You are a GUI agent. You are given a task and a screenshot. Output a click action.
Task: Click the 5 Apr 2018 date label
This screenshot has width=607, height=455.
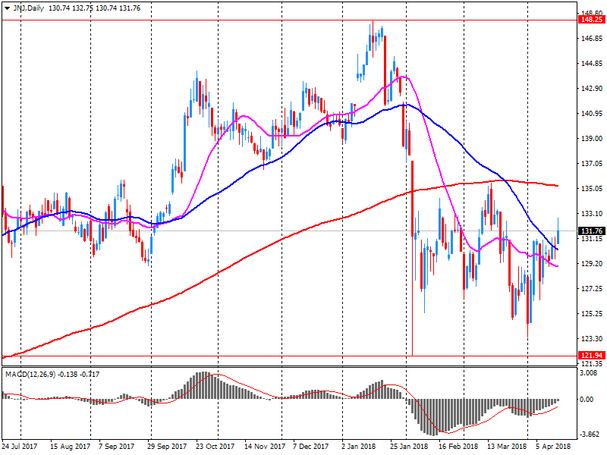tap(553, 446)
